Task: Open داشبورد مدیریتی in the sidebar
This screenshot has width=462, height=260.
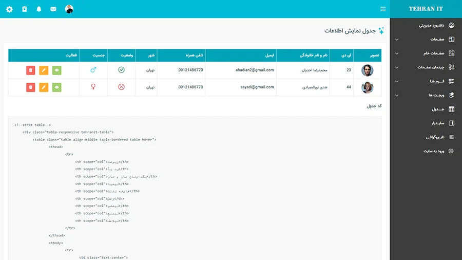Action: coord(431,25)
